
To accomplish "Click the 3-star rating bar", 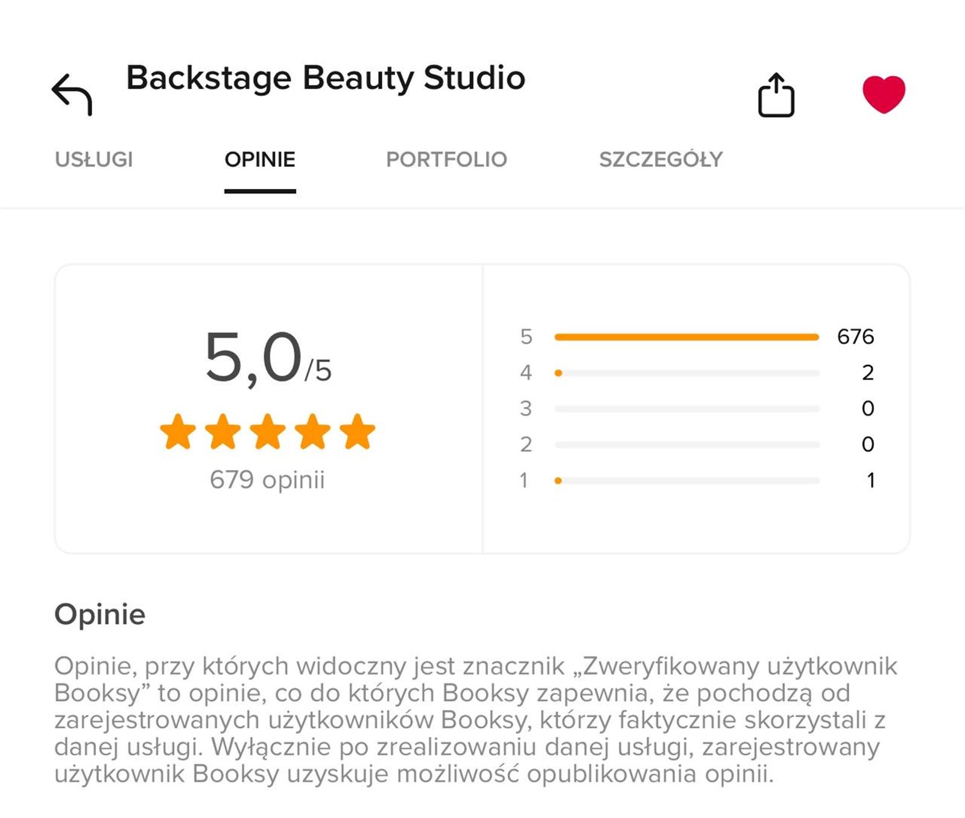I will (x=686, y=409).
